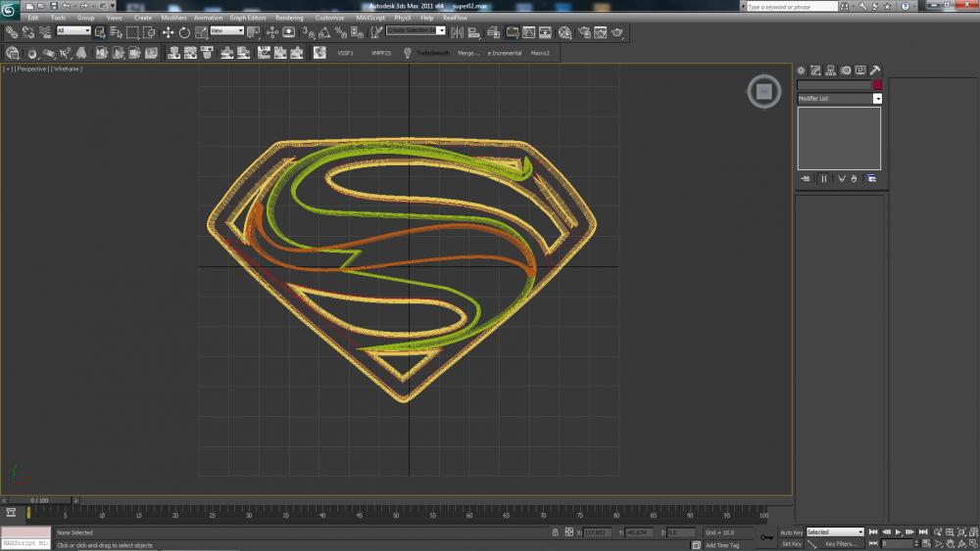The image size is (980, 551).
Task: Click the time slider at 0 / 100
Action: (x=39, y=500)
